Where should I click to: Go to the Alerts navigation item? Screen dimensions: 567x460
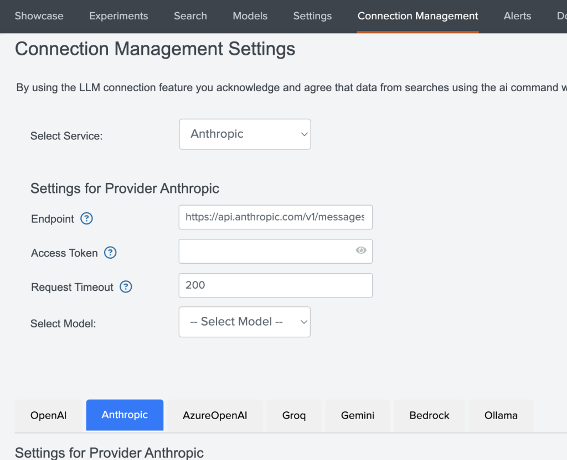pyautogui.click(x=517, y=16)
